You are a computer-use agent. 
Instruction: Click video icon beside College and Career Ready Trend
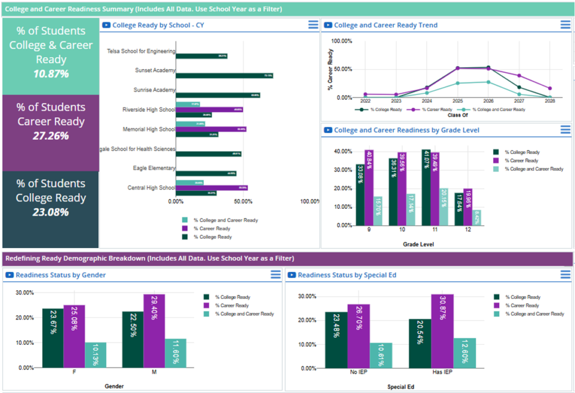(328, 25)
